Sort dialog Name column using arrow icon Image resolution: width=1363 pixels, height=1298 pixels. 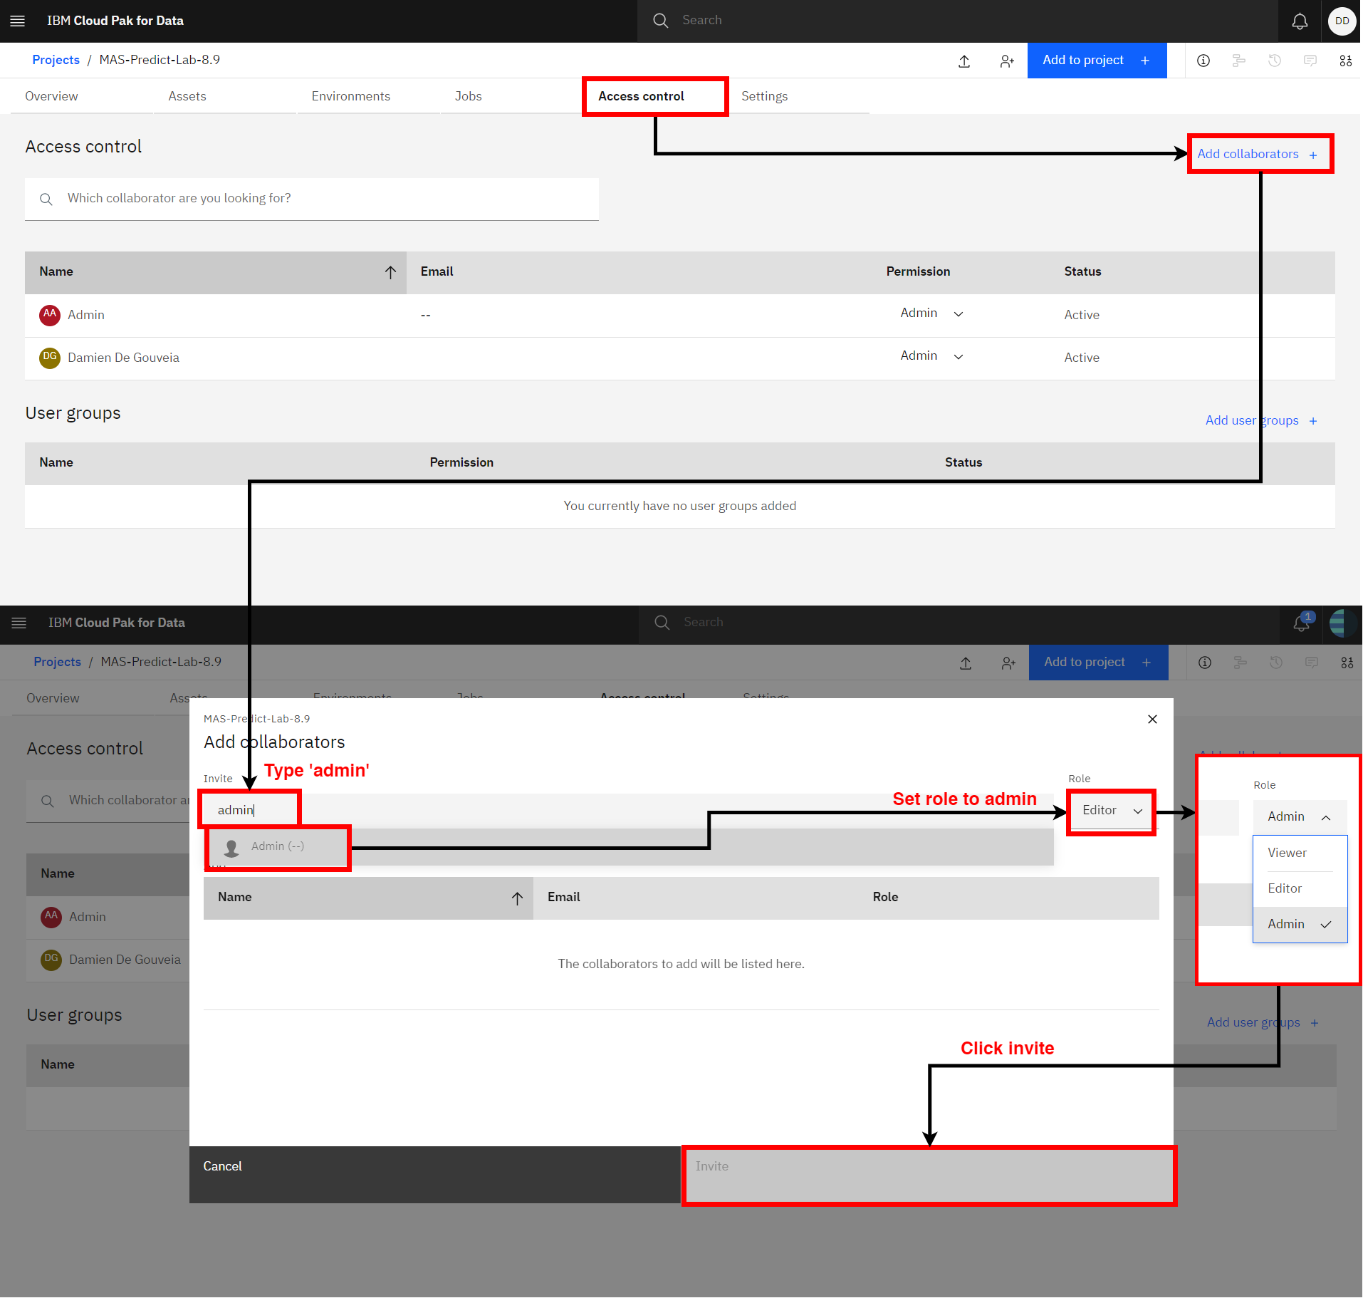pyautogui.click(x=518, y=898)
